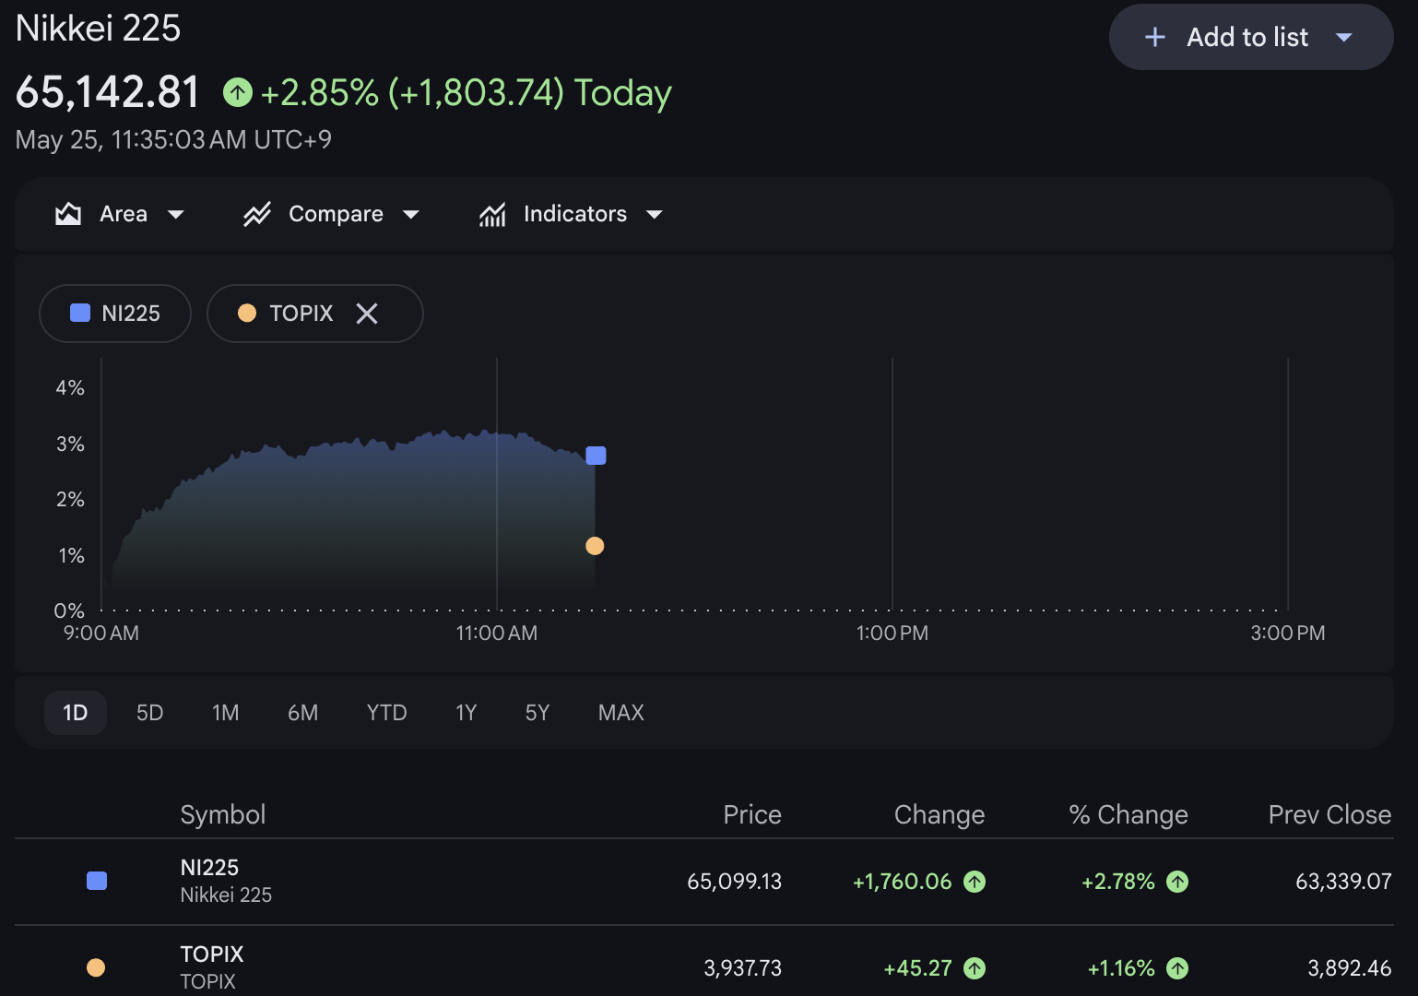The width and height of the screenshot is (1418, 996).
Task: Select the 1D time range tab
Action: 76,713
